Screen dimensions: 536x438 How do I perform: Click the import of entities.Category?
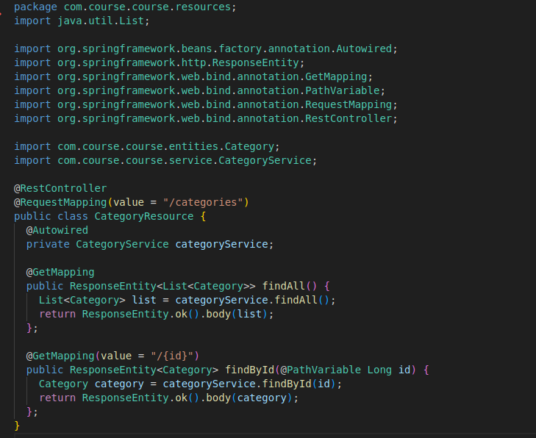[x=146, y=146]
